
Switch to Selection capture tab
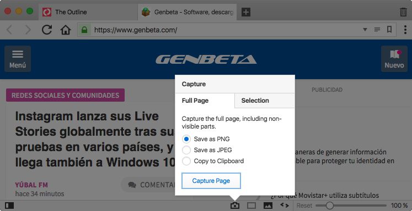pos(265,101)
